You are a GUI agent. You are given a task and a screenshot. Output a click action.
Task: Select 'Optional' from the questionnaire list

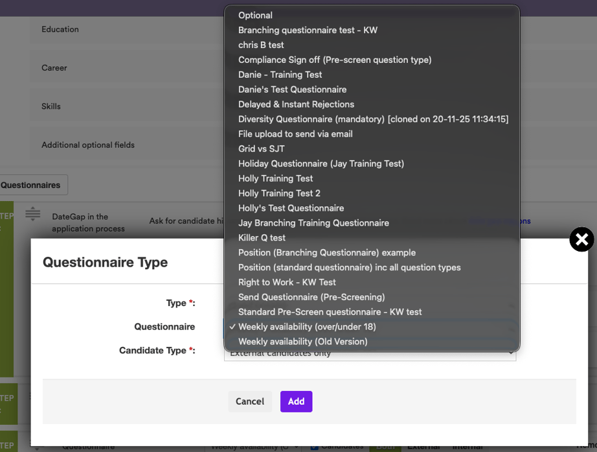tap(255, 16)
